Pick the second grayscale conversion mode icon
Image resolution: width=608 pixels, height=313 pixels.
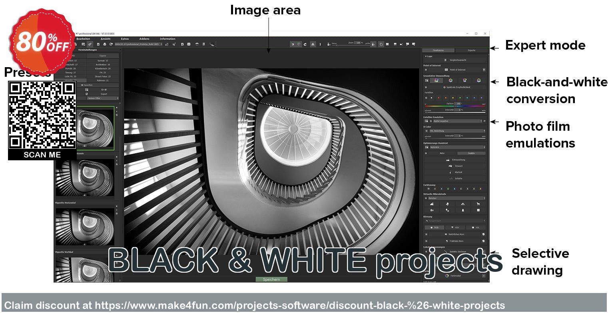[451, 80]
